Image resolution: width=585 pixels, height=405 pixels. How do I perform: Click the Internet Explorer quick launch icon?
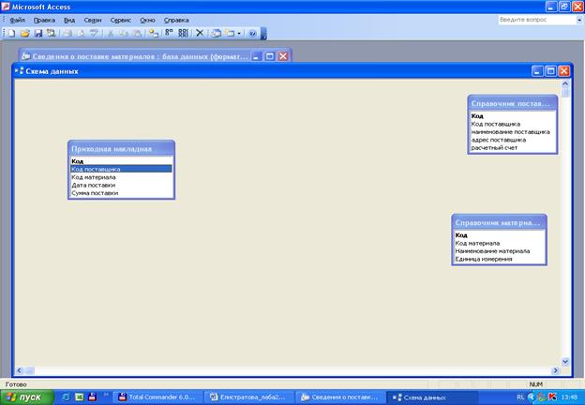(x=66, y=397)
